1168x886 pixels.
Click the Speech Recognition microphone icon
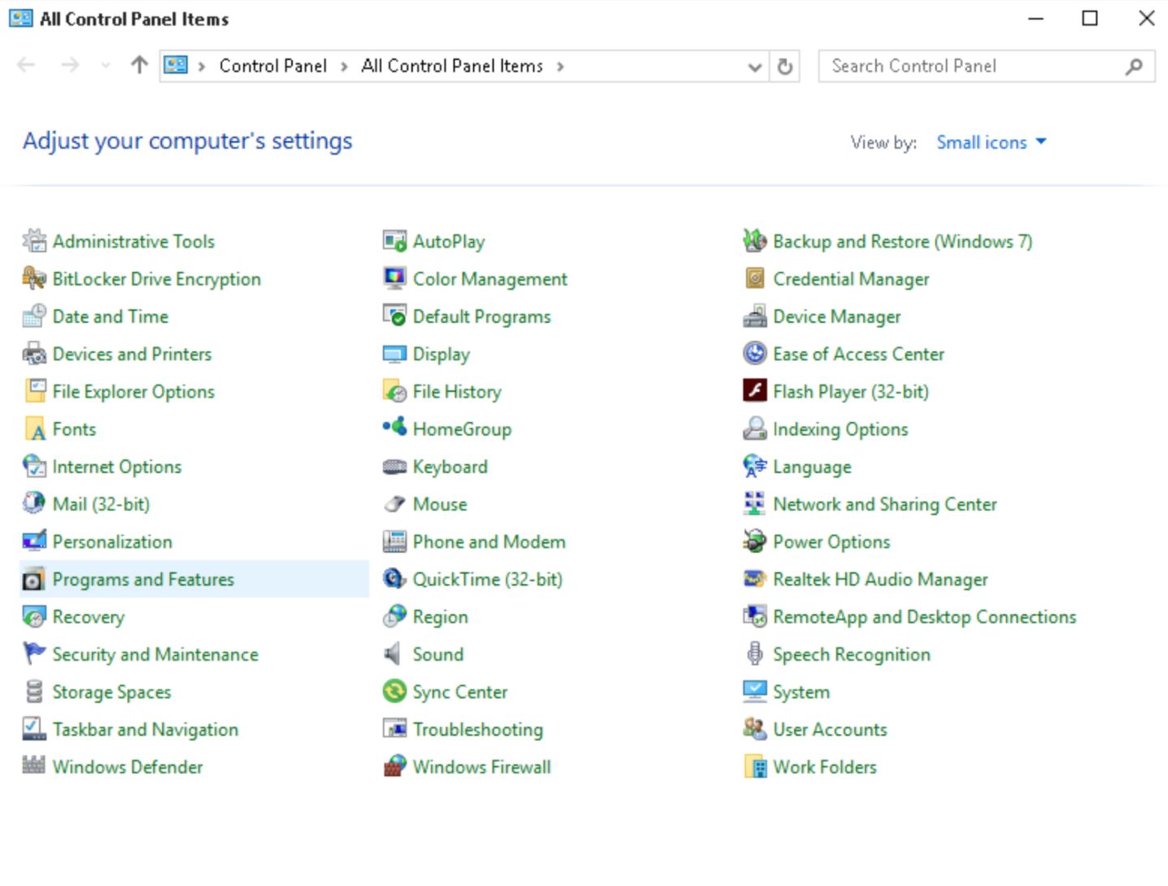pyautogui.click(x=754, y=654)
